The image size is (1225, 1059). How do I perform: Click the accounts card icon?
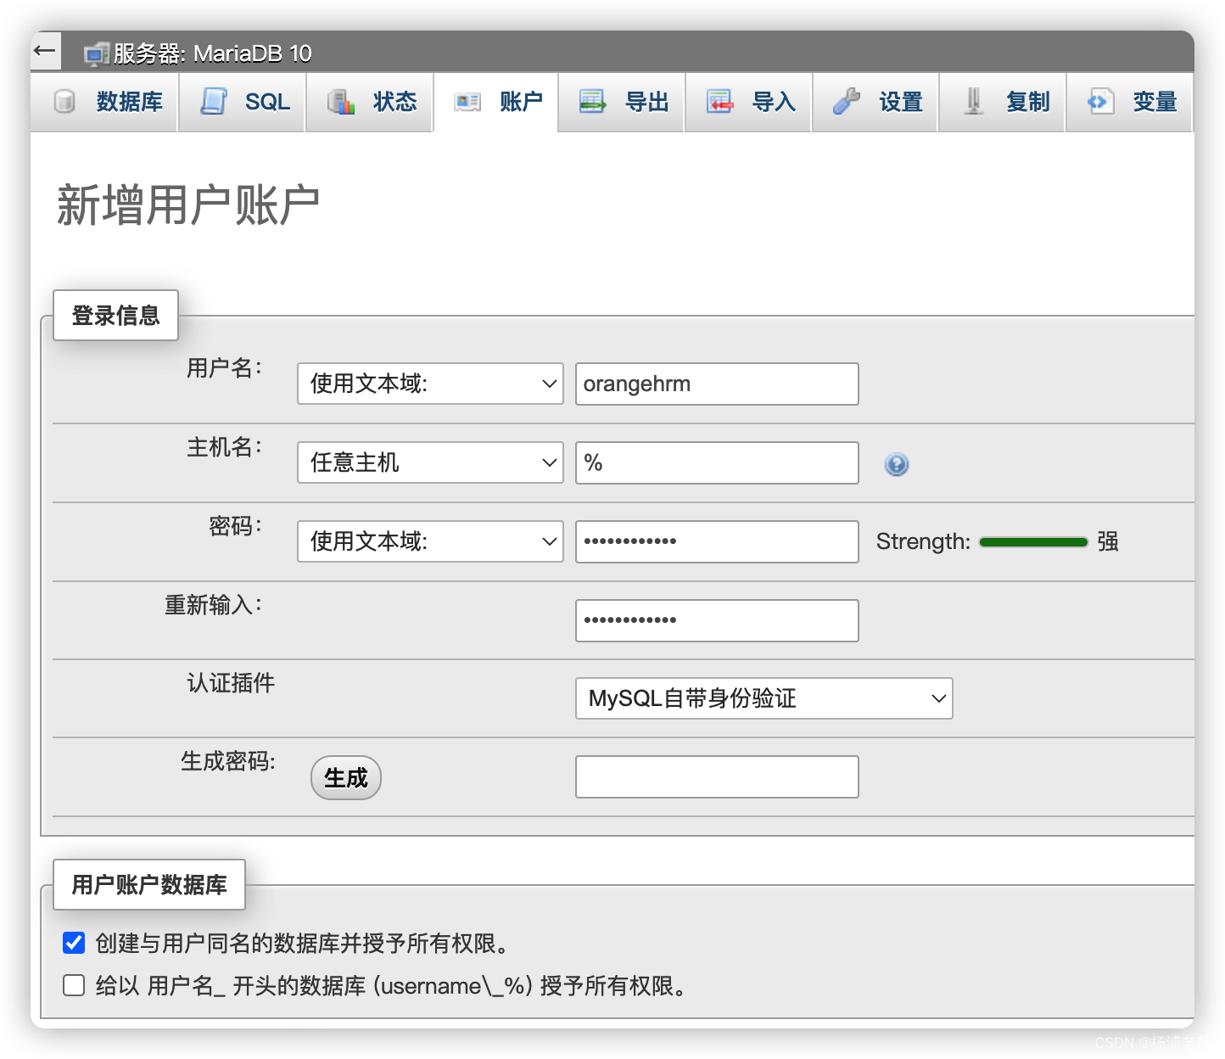pyautogui.click(x=467, y=102)
